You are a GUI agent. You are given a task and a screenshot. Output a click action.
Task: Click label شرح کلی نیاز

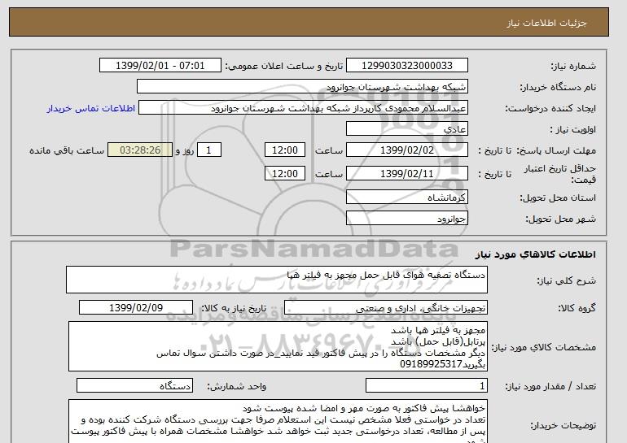pyautogui.click(x=566, y=280)
